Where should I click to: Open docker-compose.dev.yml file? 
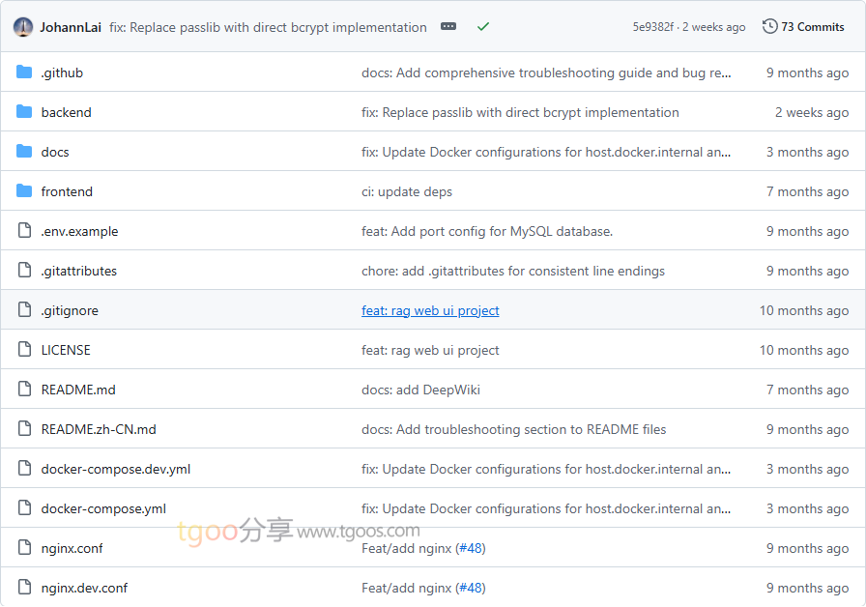tap(115, 469)
